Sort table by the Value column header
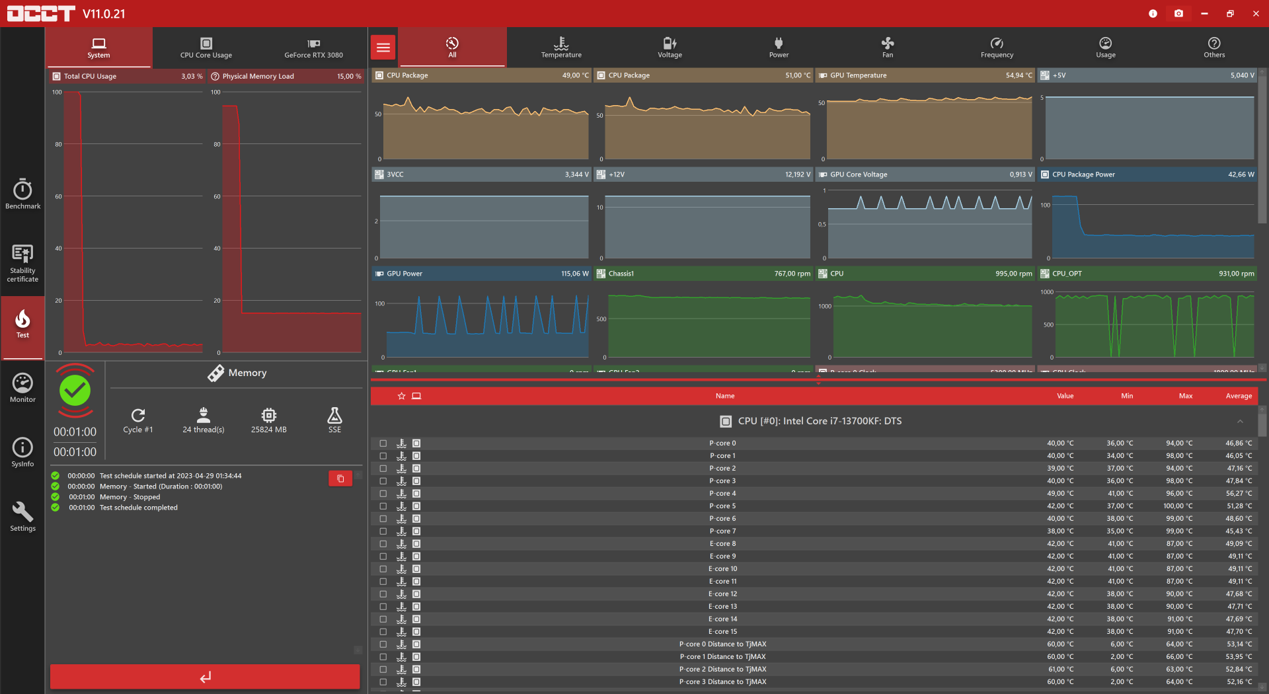Viewport: 1269px width, 694px height. [x=1065, y=396]
